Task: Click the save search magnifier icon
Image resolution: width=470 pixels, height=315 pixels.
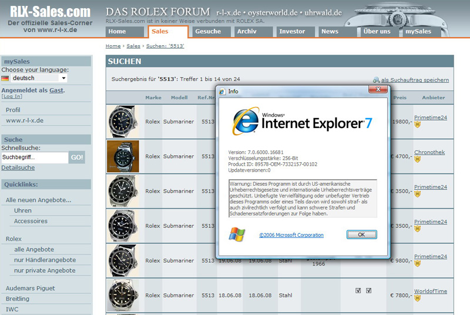Action: coord(376,80)
